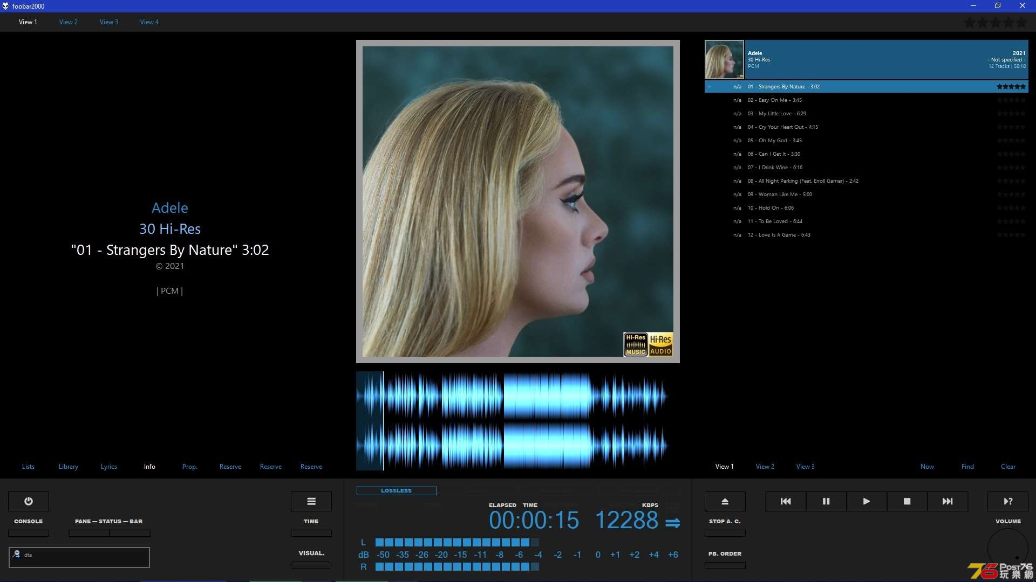Click the LOSSLESS indicator box
This screenshot has width=1036, height=582.
point(397,490)
